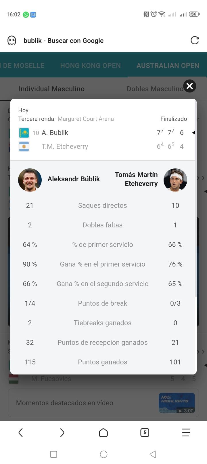
Task: Play the AO26 Highlights video thumbnail
Action: (177, 403)
